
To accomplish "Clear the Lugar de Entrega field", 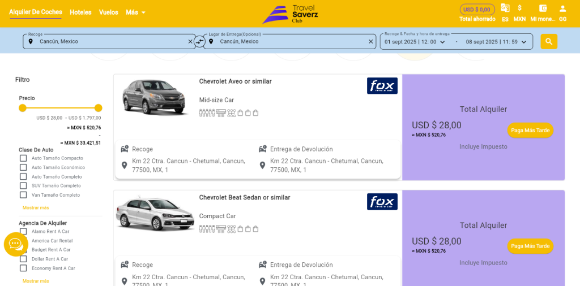I will pyautogui.click(x=370, y=42).
